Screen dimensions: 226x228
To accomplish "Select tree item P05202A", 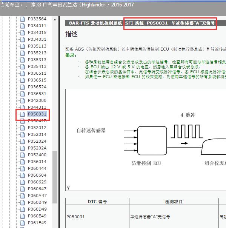I will 37,148.
